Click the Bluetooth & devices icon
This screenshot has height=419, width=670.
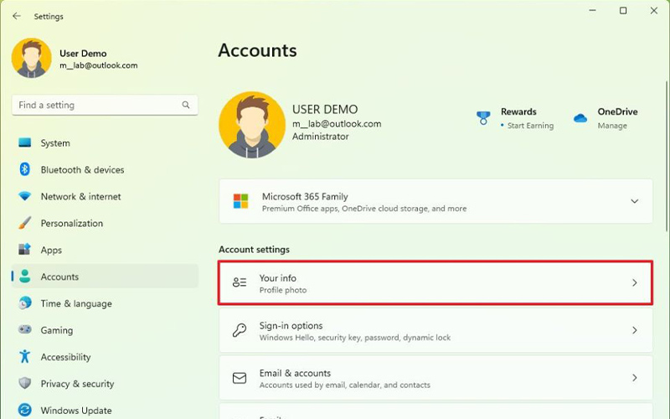point(25,169)
